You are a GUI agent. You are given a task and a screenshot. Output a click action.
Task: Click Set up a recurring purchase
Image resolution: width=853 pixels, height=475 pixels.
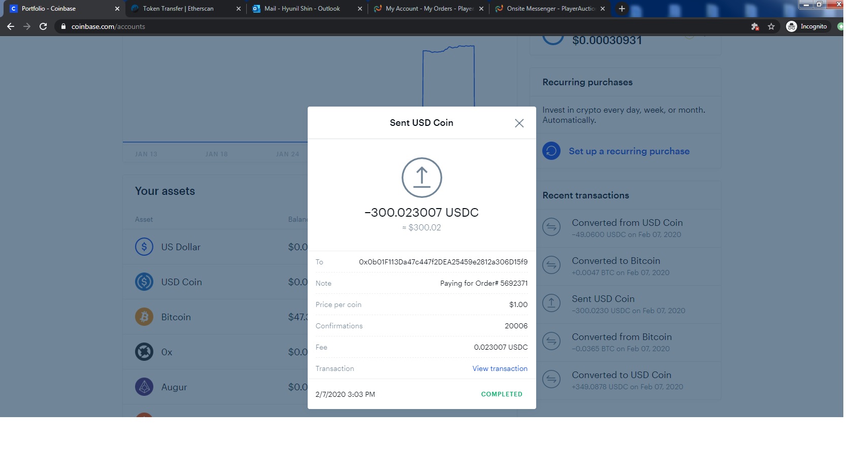[x=629, y=151]
